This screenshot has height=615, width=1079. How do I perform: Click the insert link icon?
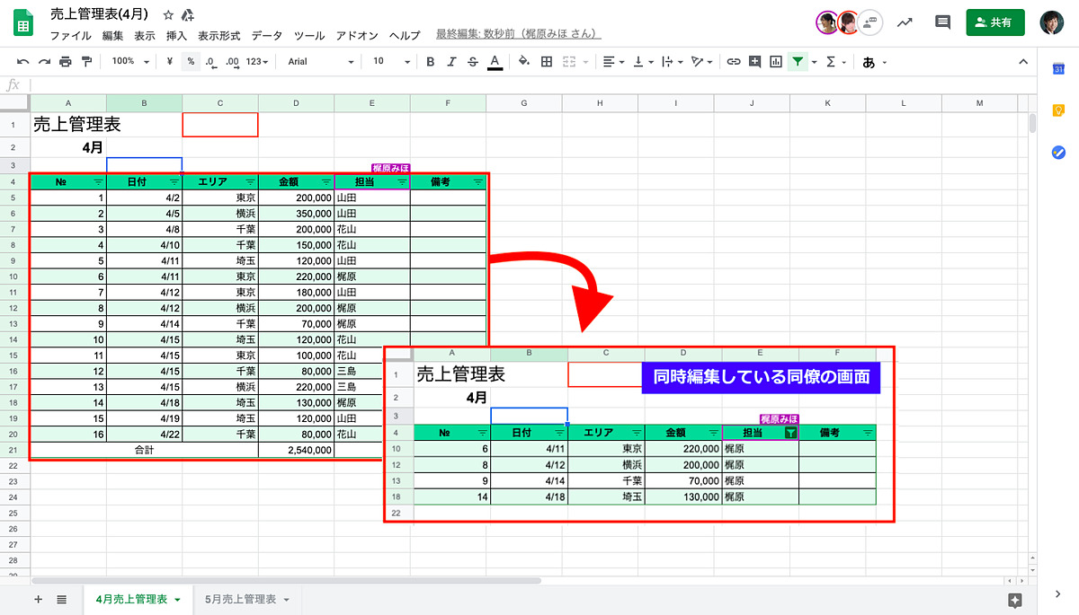(x=734, y=62)
